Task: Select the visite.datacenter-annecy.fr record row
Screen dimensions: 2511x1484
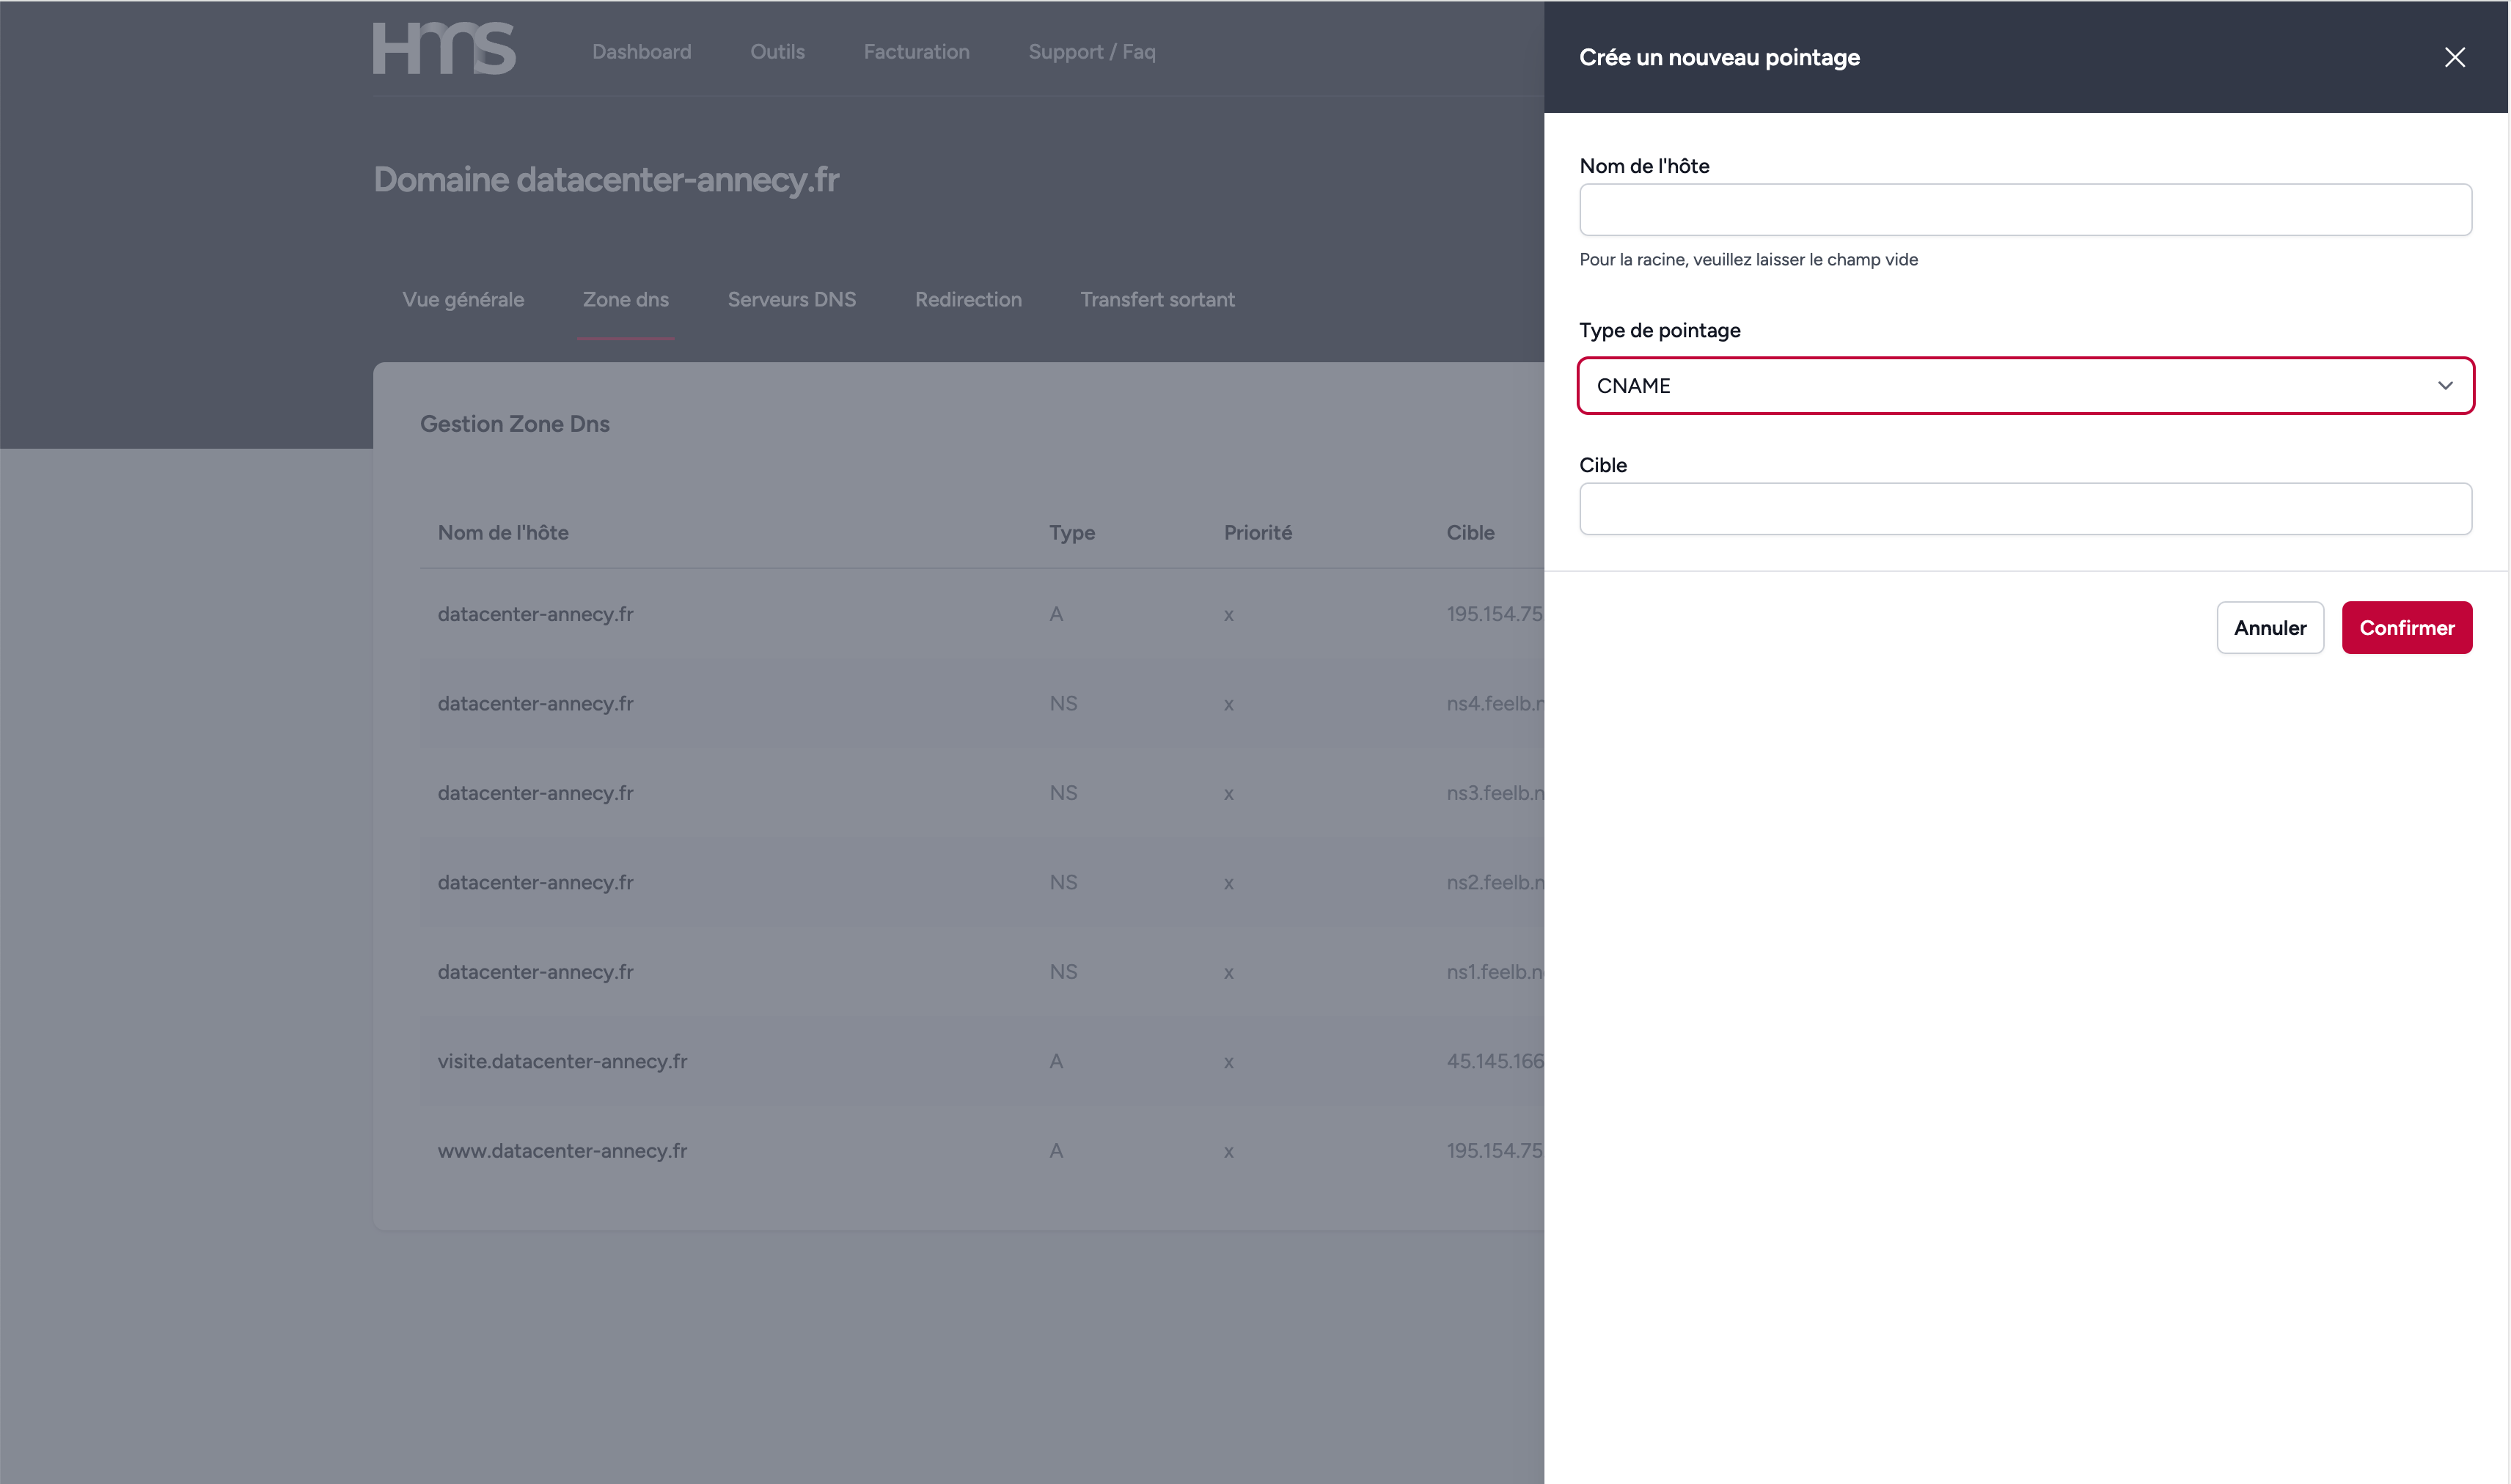Action: 562,1061
